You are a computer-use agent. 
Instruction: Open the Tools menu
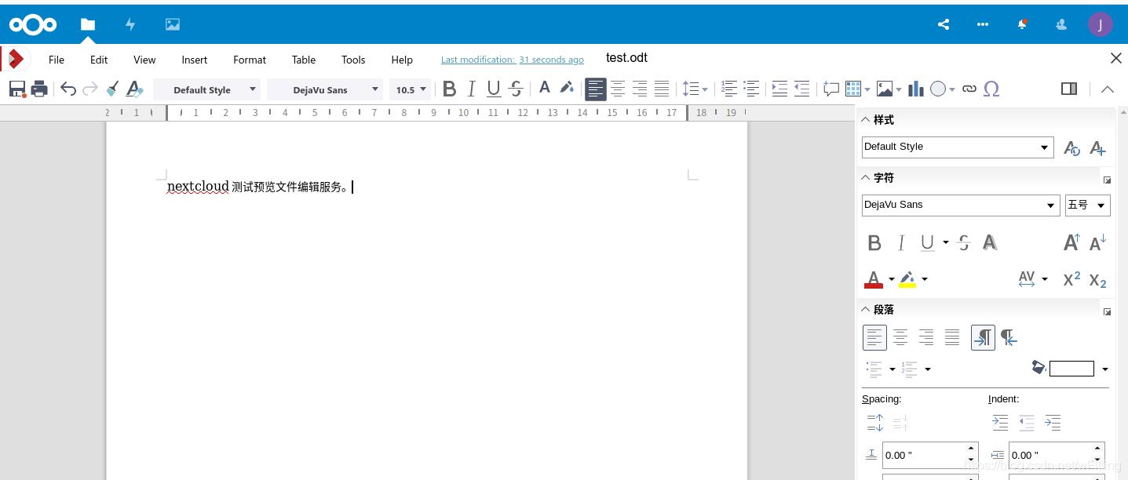(353, 60)
